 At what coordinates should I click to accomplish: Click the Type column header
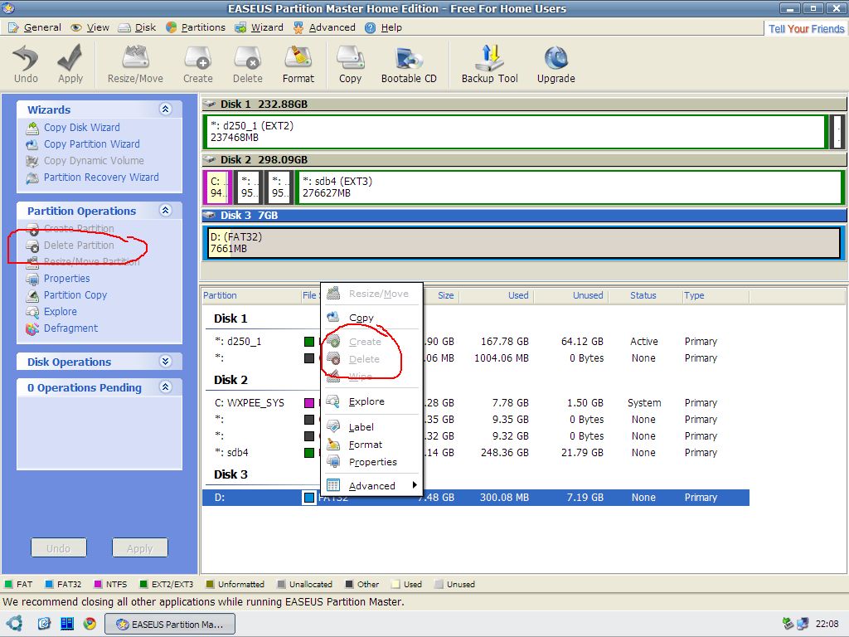pyautogui.click(x=715, y=295)
